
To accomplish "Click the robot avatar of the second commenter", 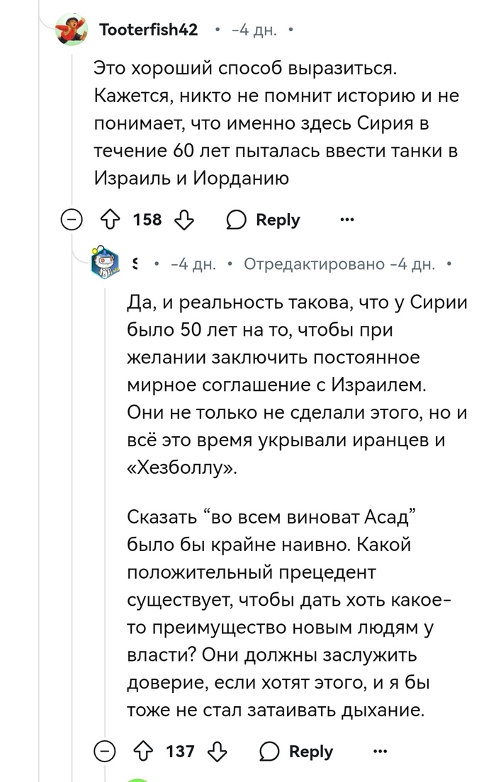I will (x=105, y=264).
